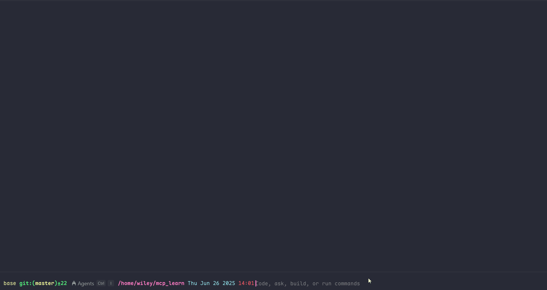The width and height of the screenshot is (547, 290).
Task: Click the "I" shortcut key badge
Action: [111, 284]
